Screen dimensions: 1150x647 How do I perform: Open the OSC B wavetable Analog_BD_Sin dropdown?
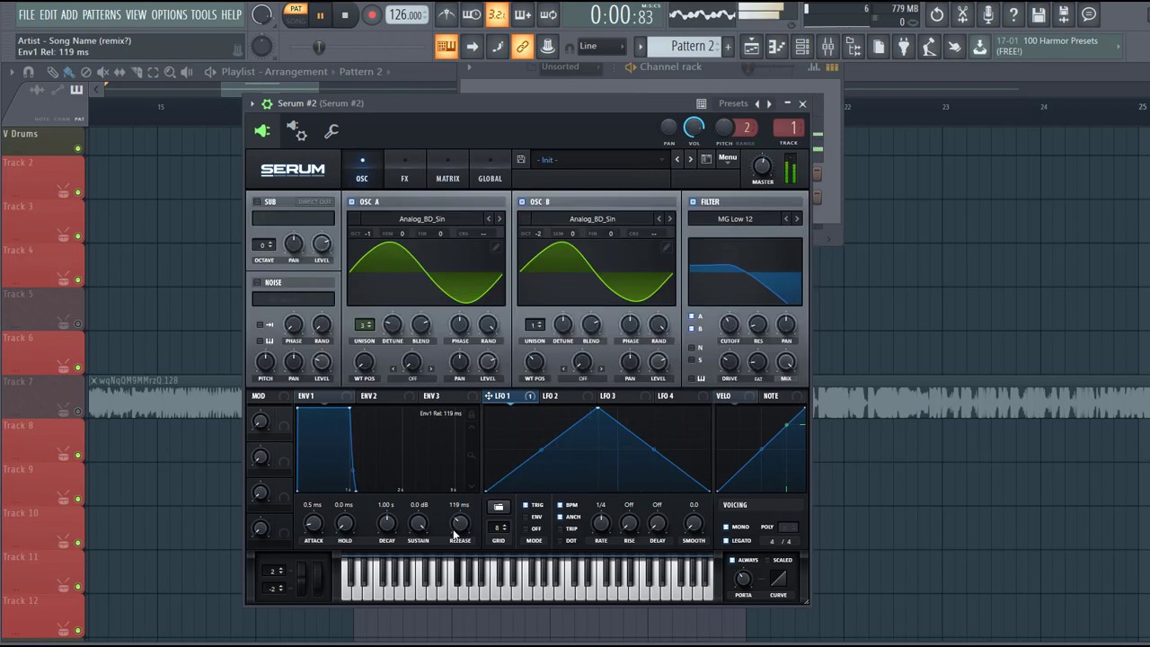592,218
